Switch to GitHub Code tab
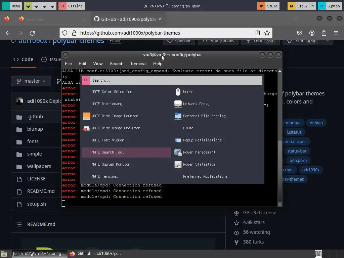The image size is (344, 258). coord(23,59)
